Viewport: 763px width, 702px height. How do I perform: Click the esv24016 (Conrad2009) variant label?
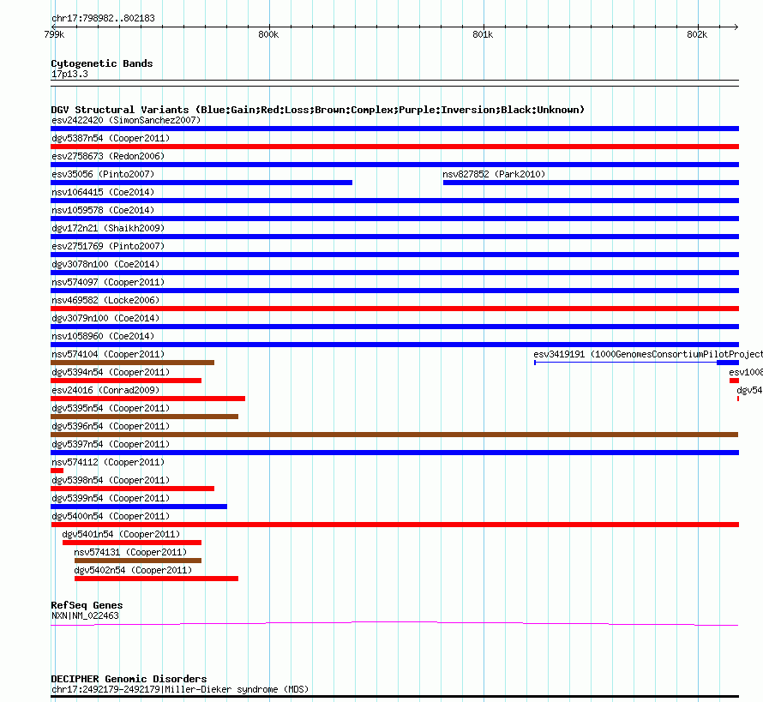(x=105, y=390)
